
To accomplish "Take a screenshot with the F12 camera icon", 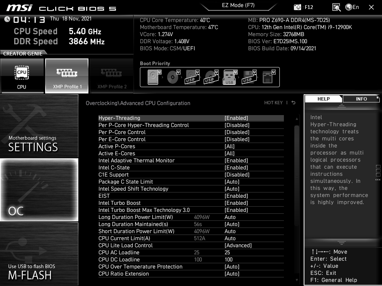I will pyautogui.click(x=297, y=7).
